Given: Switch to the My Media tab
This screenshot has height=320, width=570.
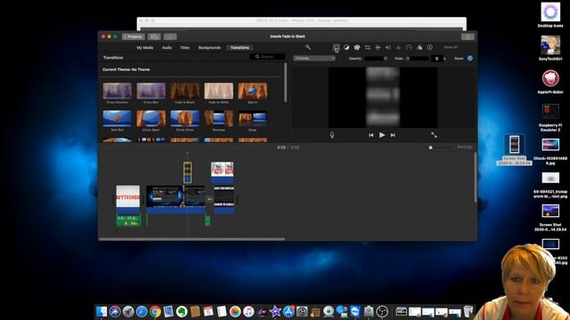Looking at the screenshot, I should pos(144,47).
